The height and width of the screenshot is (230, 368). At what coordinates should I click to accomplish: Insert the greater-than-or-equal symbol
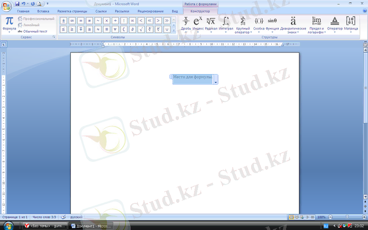point(72,29)
